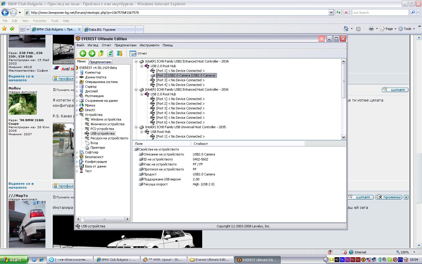Click IE Stop button
Viewport: 422px width, 264px height.
[x=346, y=12]
